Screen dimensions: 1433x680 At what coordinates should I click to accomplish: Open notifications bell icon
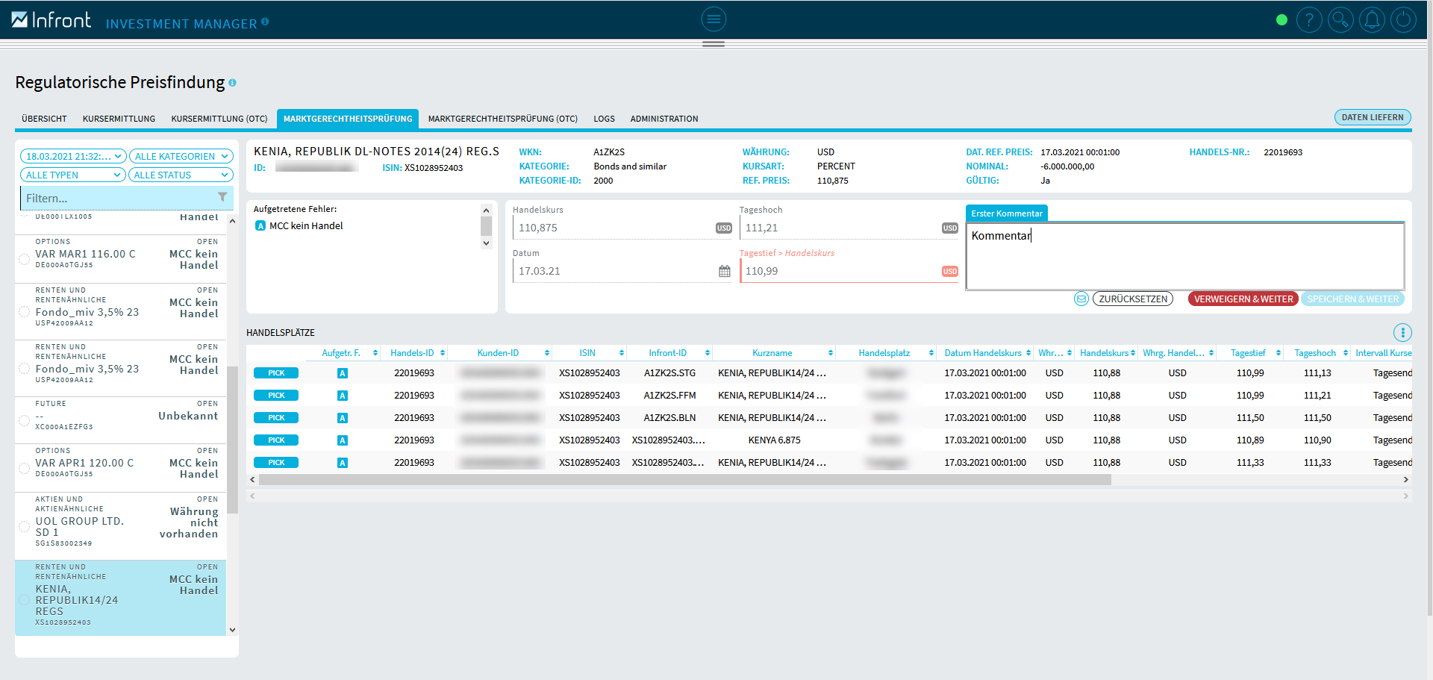pyautogui.click(x=1372, y=20)
